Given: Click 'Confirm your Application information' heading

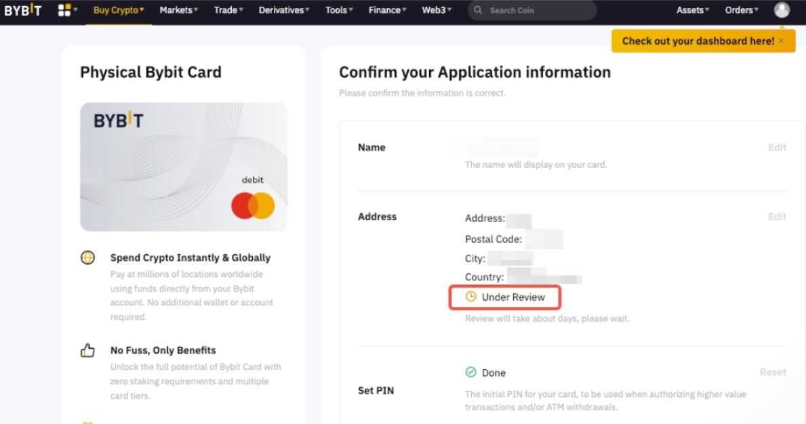Looking at the screenshot, I should tap(475, 72).
